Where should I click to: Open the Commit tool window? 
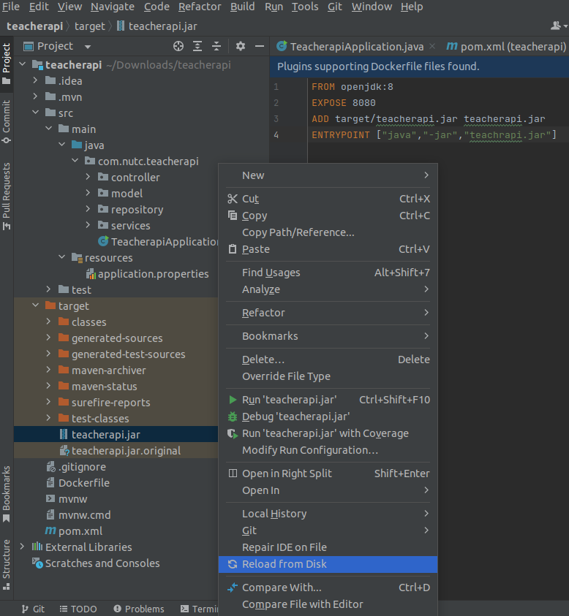pyautogui.click(x=7, y=121)
